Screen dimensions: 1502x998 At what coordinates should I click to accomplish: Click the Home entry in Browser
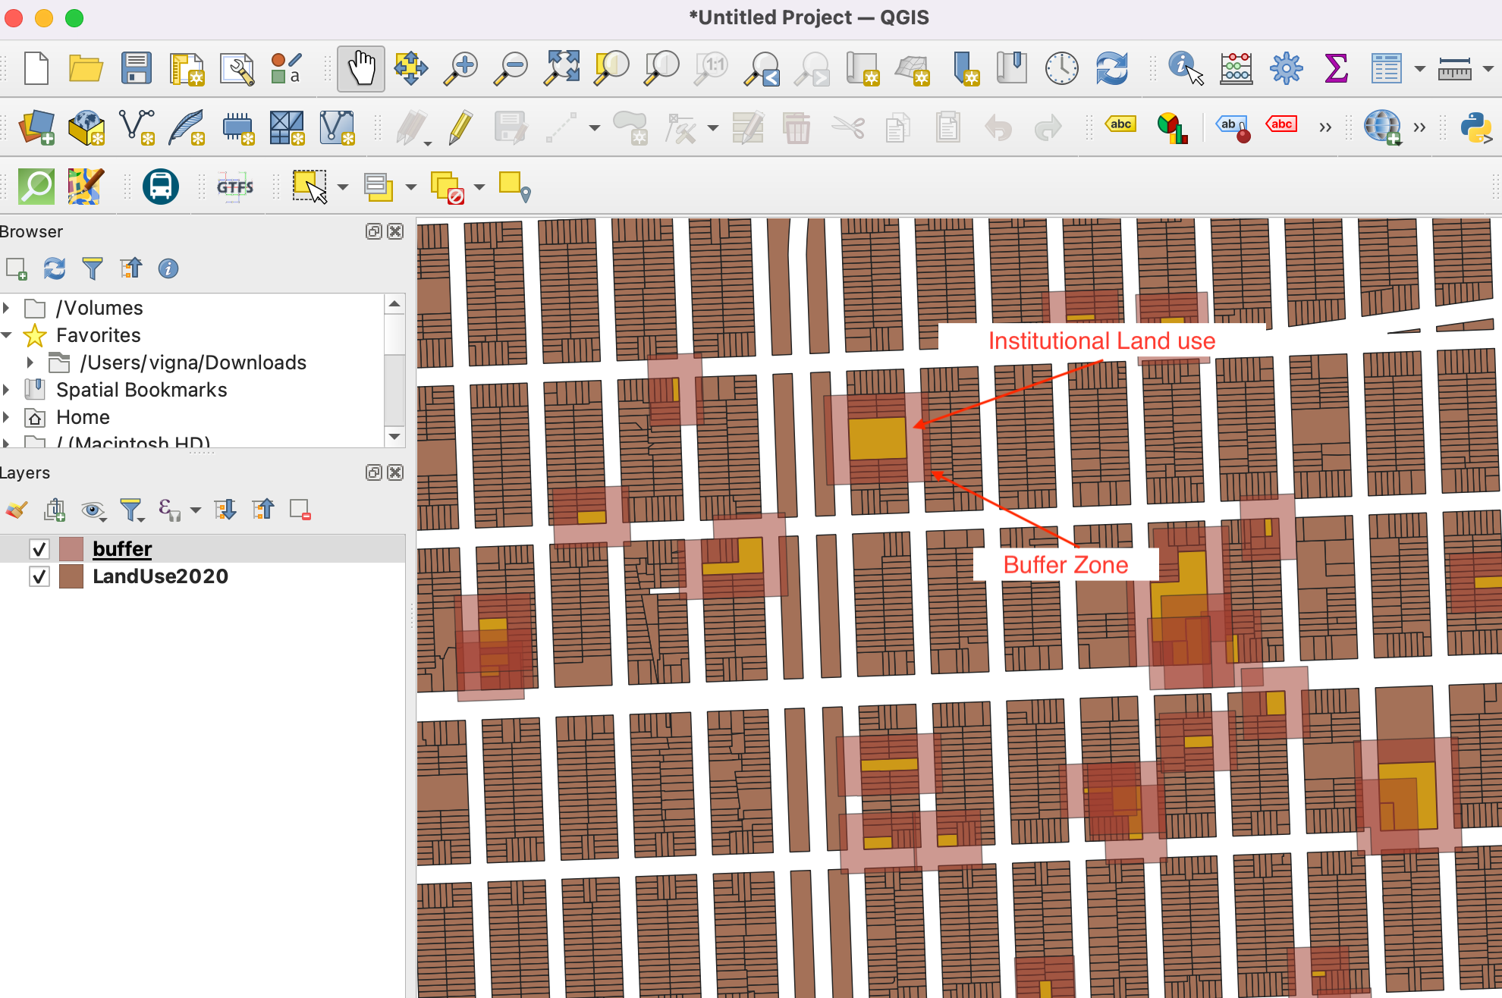click(83, 417)
